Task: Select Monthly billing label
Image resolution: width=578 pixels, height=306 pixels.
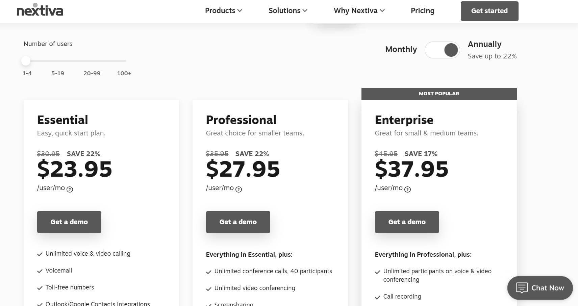Action: 401,49
